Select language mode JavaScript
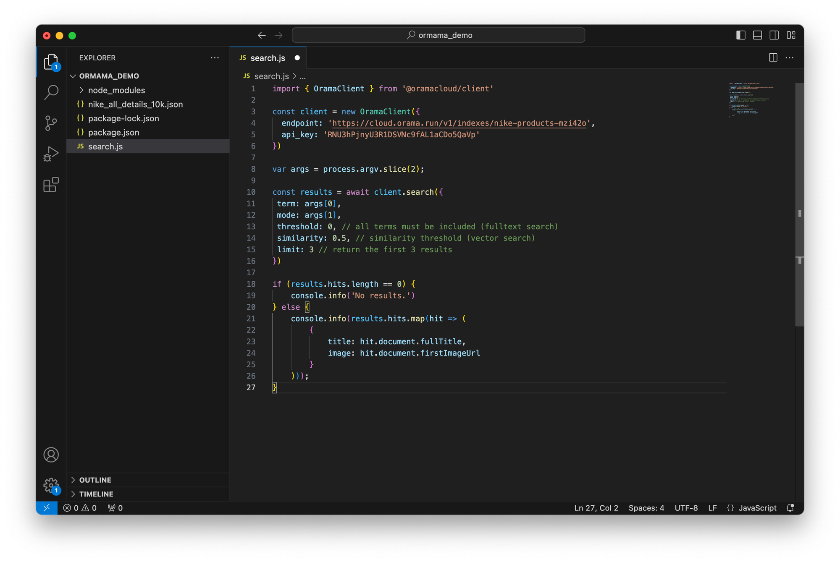 click(x=757, y=508)
